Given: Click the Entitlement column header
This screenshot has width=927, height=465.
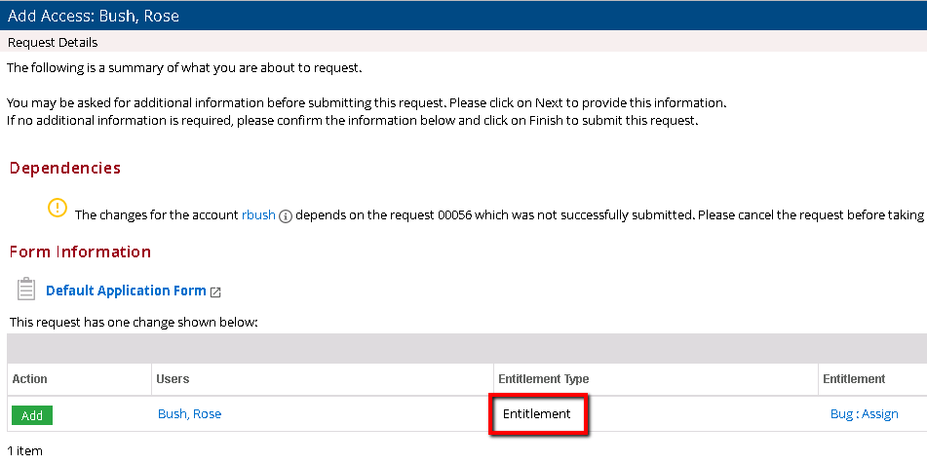Looking at the screenshot, I should coord(854,379).
